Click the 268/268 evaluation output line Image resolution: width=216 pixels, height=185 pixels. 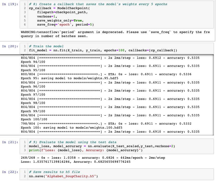[93, 158]
